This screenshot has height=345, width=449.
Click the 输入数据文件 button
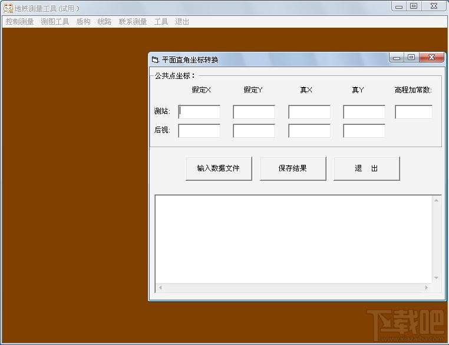[x=219, y=168]
